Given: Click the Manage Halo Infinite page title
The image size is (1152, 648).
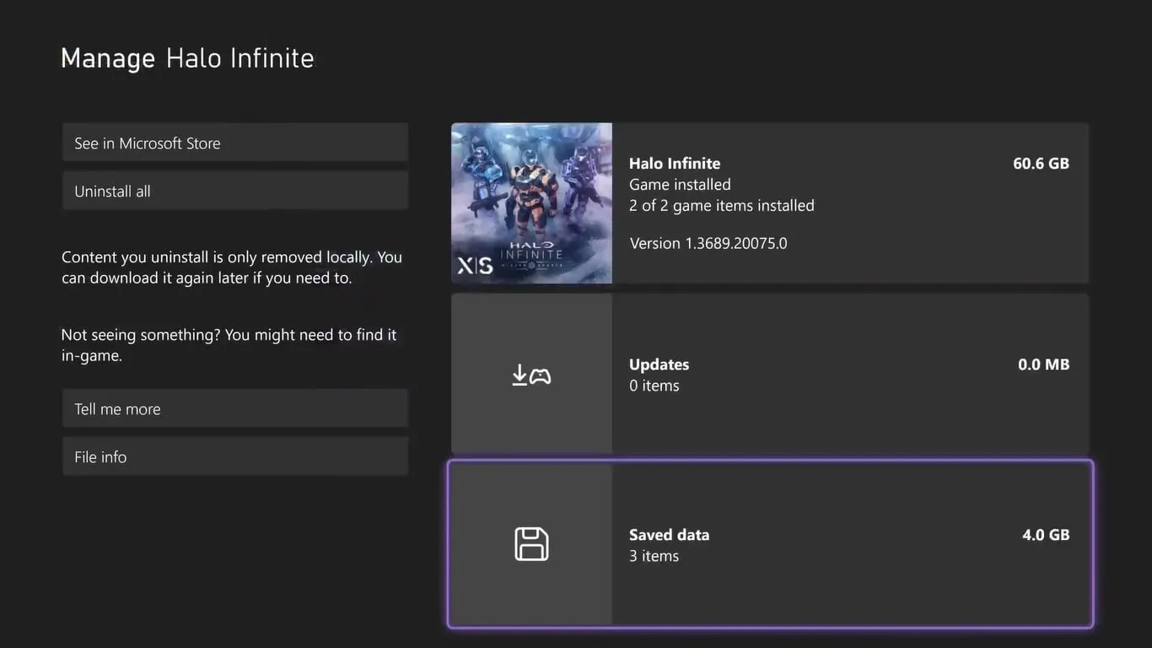Looking at the screenshot, I should click(x=187, y=57).
